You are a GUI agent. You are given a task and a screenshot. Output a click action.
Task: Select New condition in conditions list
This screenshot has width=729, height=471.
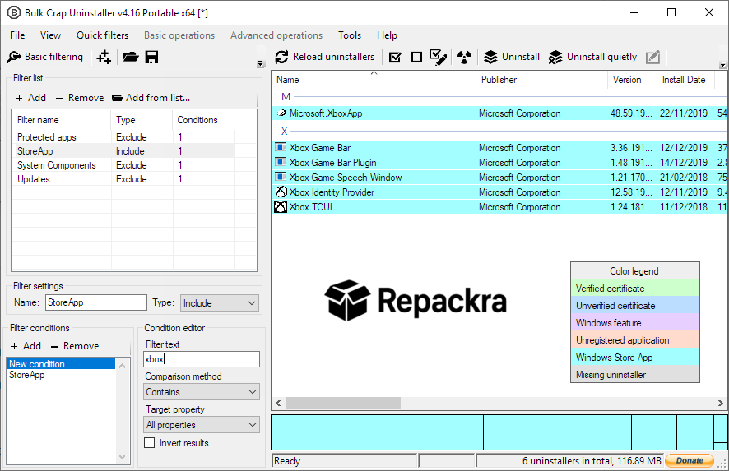click(x=60, y=363)
